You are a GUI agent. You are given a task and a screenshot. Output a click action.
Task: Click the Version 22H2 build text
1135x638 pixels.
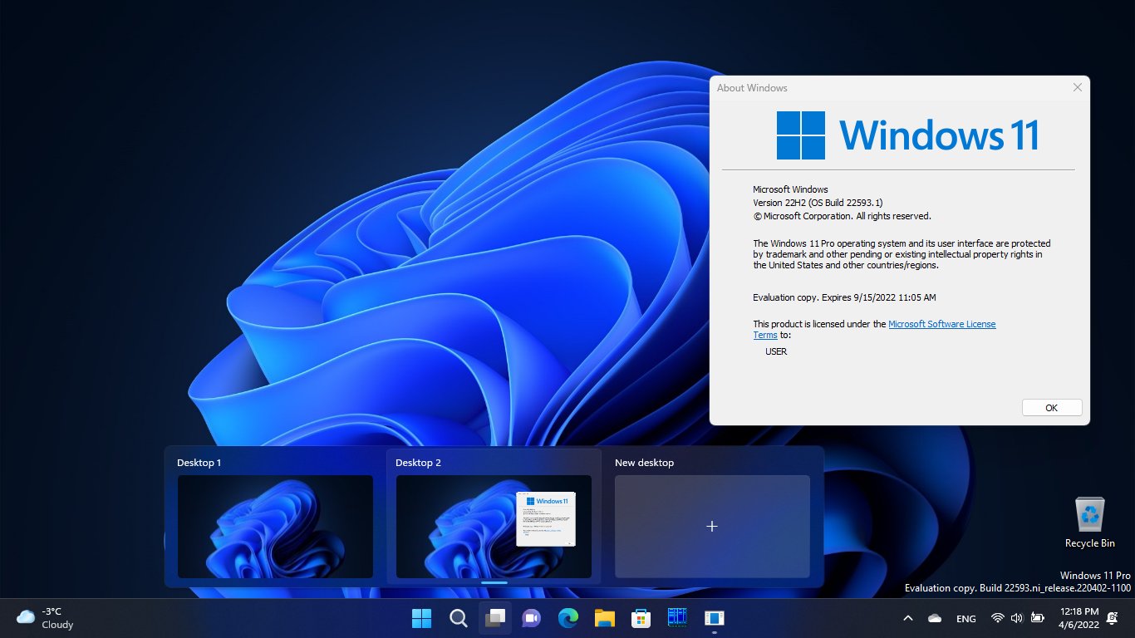click(818, 203)
